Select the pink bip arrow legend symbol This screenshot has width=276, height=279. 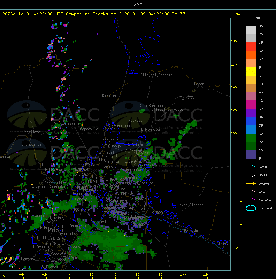[x=251, y=192]
